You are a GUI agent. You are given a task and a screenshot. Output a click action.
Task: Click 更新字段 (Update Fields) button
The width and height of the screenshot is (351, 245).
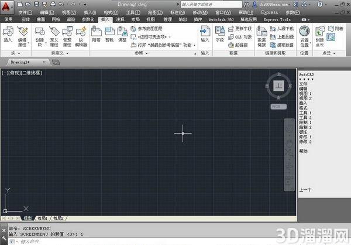tap(240, 29)
